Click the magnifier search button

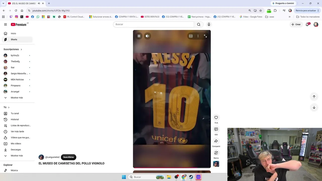(x=199, y=24)
